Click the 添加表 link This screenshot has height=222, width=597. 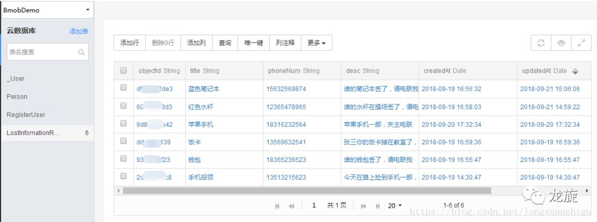(x=79, y=31)
